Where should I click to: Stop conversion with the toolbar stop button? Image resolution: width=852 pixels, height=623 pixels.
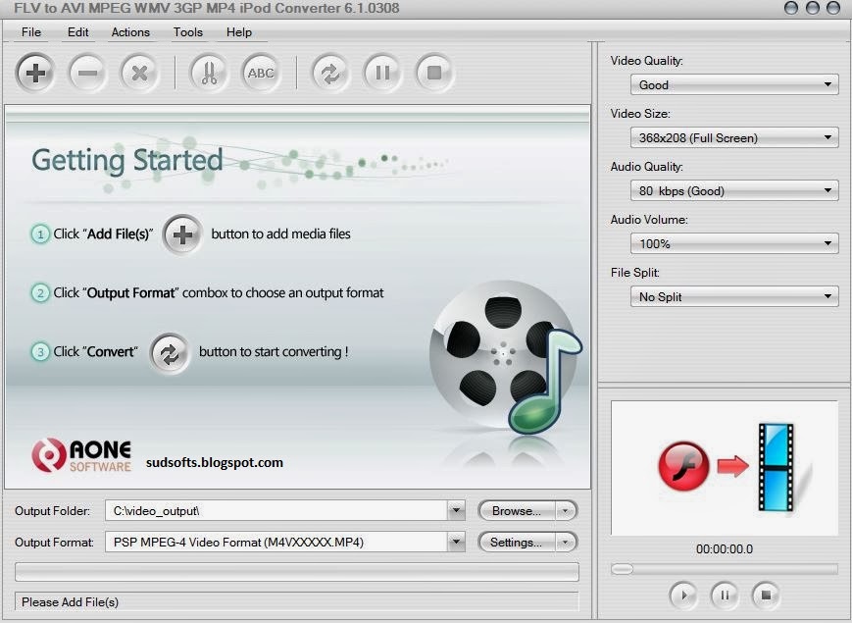pos(434,73)
